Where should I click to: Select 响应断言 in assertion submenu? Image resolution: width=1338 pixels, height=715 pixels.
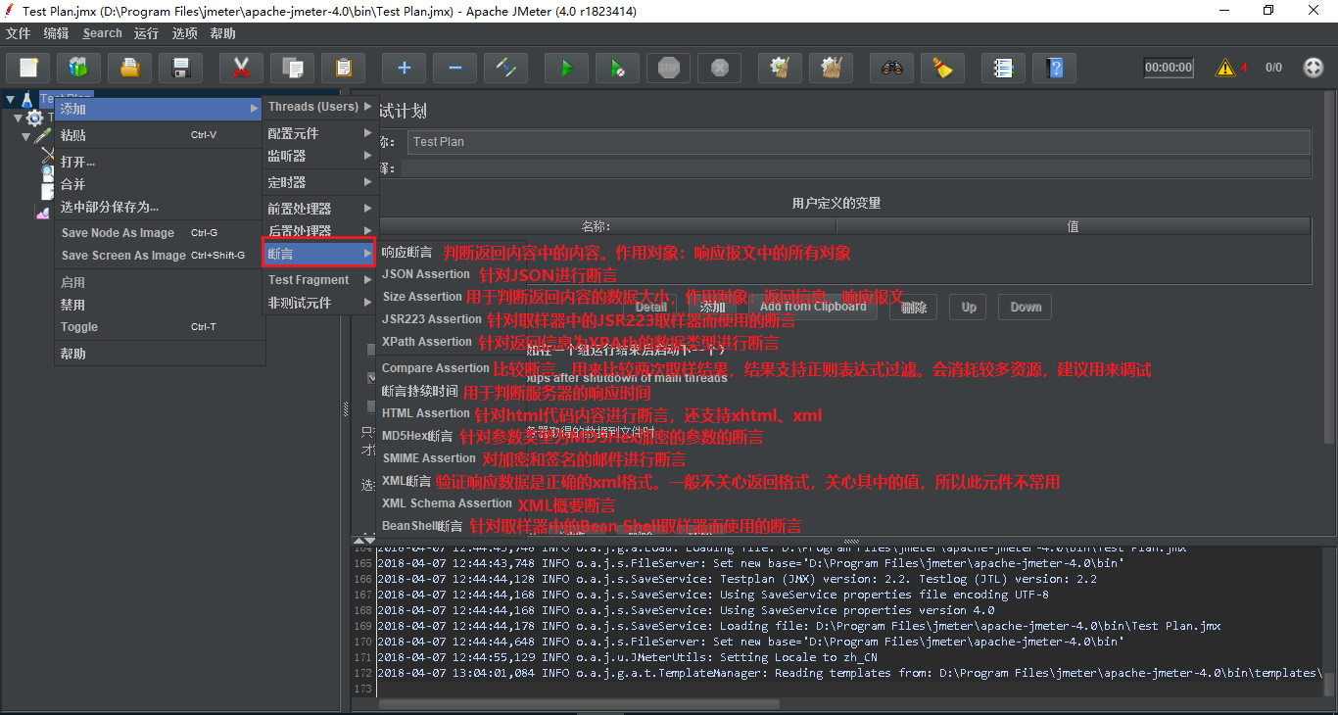coord(406,252)
